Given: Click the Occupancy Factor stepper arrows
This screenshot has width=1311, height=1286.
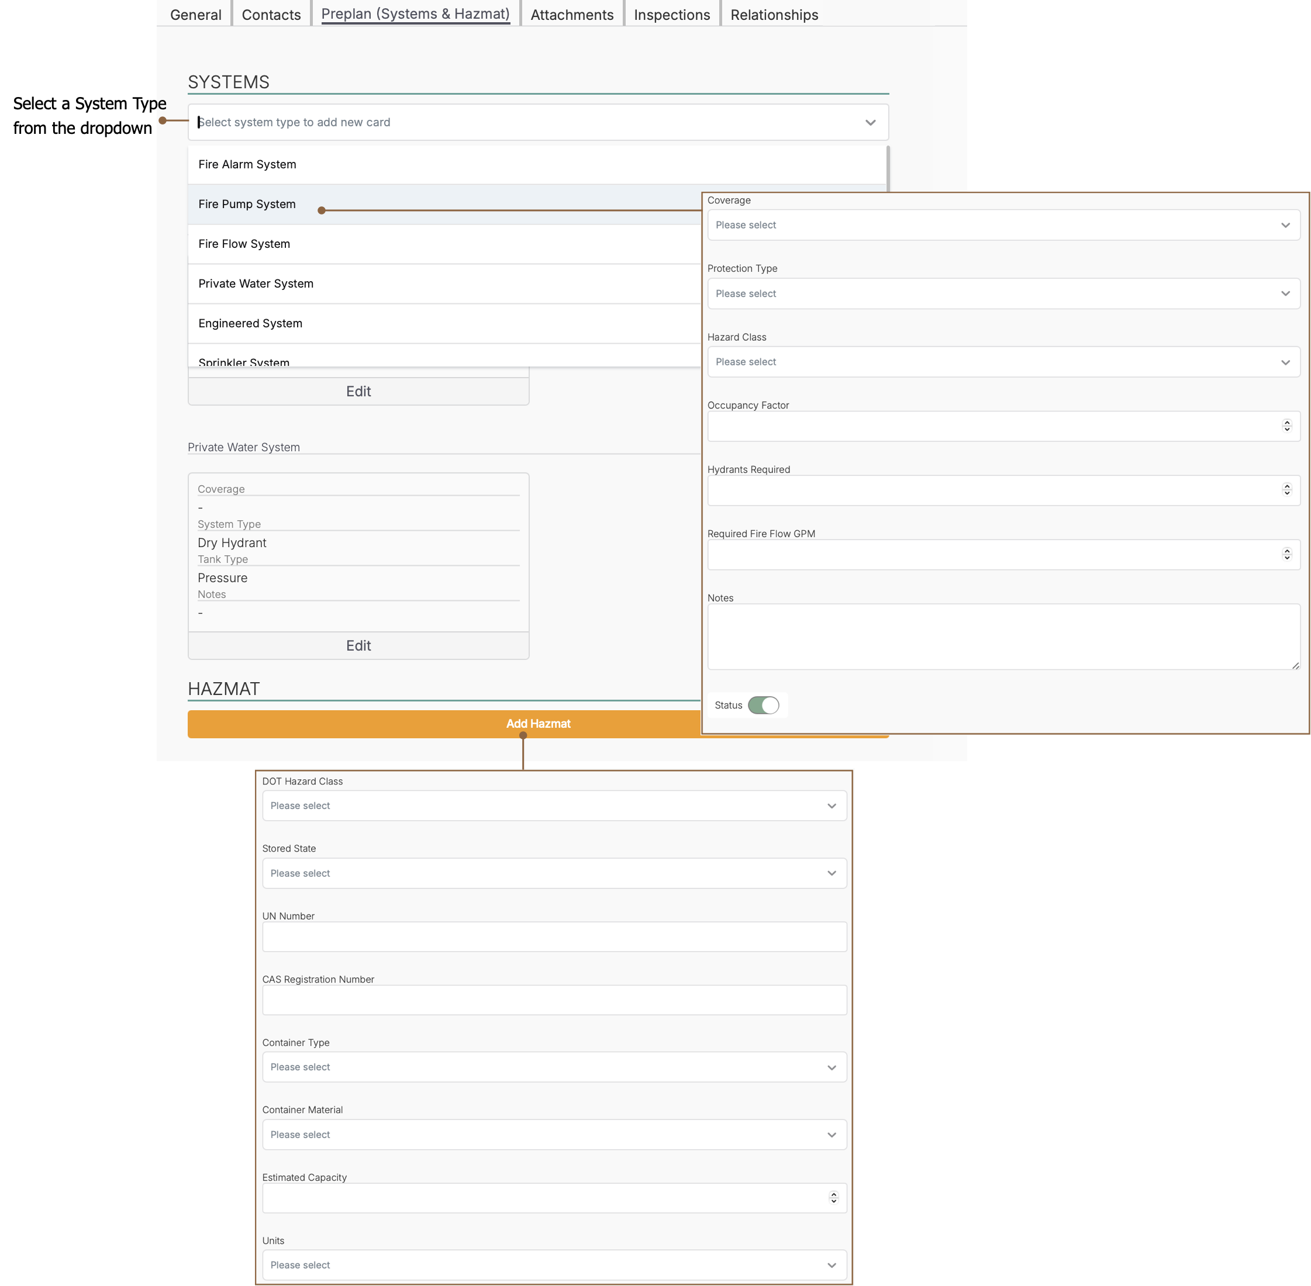Looking at the screenshot, I should pyautogui.click(x=1286, y=426).
